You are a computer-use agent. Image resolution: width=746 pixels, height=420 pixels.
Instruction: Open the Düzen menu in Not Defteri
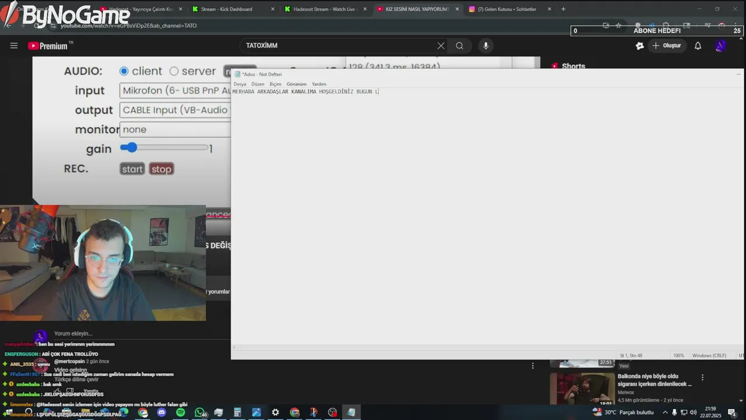[258, 84]
